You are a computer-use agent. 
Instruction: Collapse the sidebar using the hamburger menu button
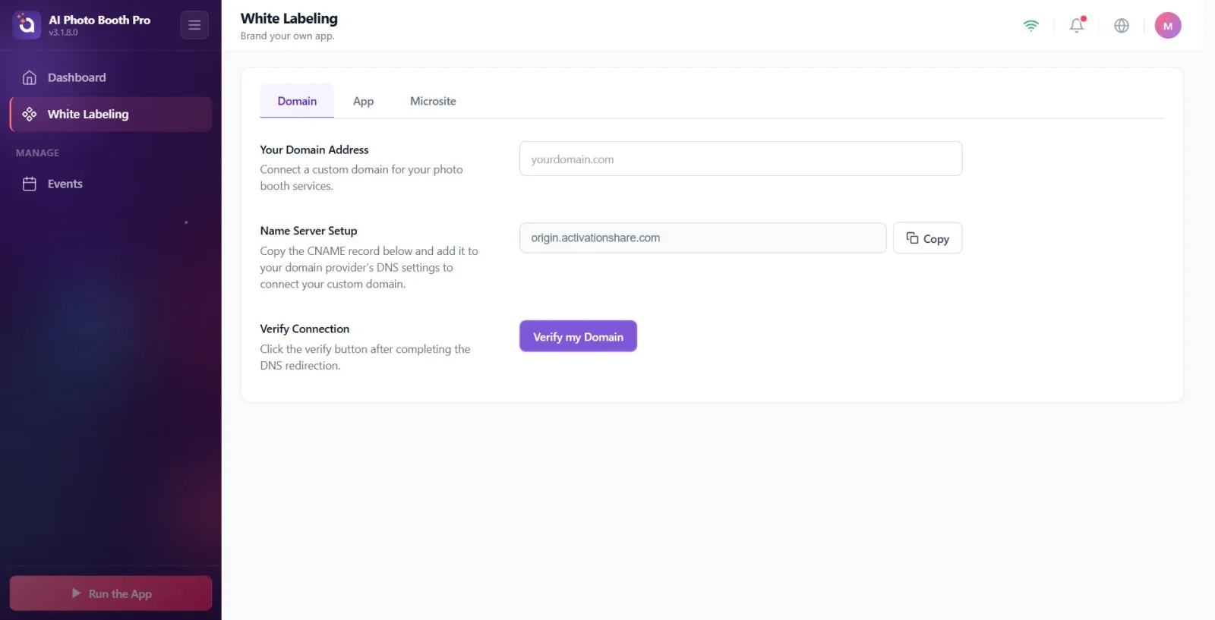tap(194, 25)
